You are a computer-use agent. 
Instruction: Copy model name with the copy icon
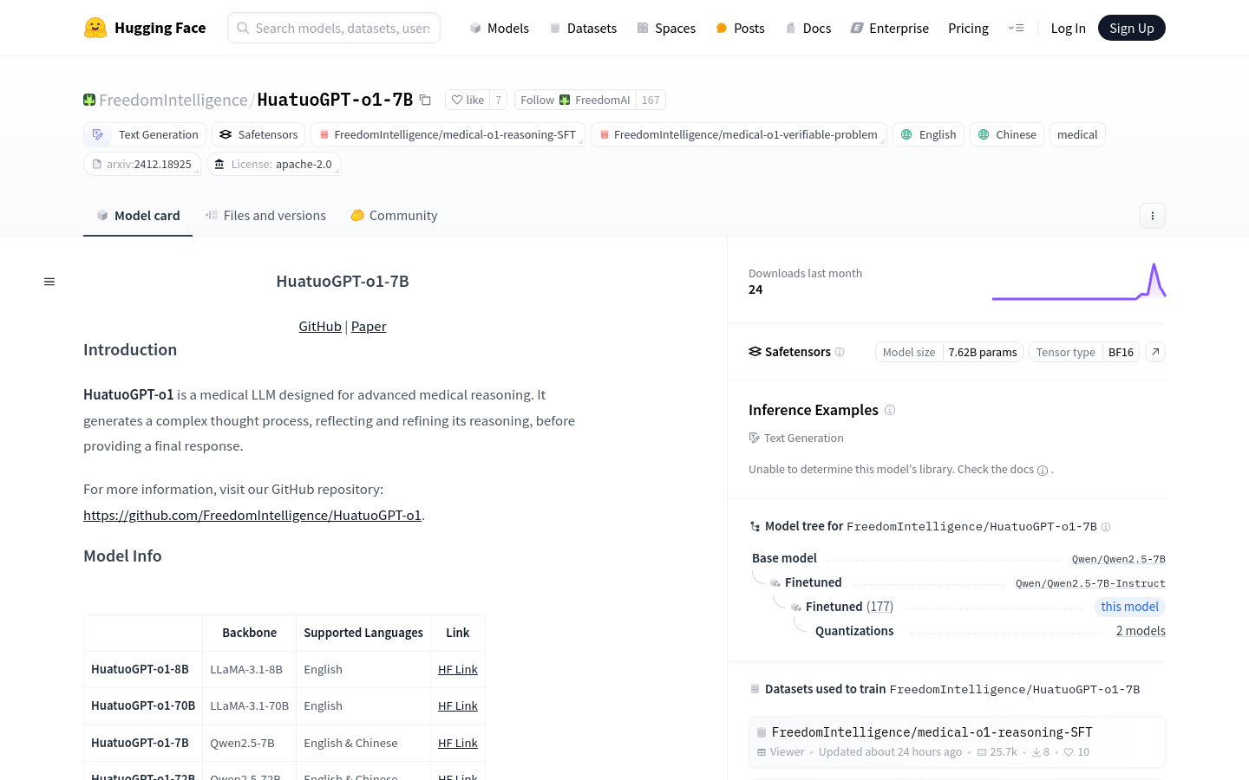pos(425,100)
